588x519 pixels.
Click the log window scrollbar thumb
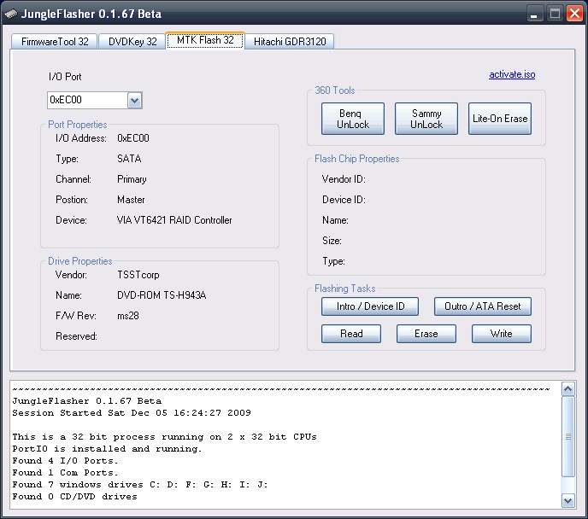tap(567, 436)
